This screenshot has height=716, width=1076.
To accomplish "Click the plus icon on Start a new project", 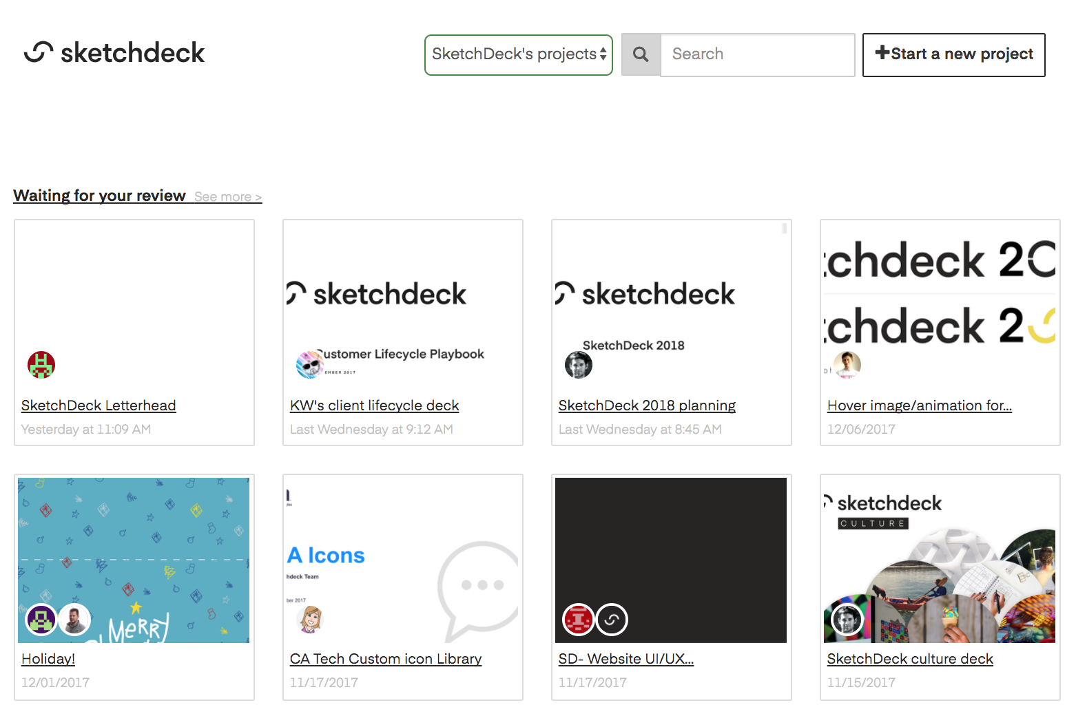I will click(x=882, y=52).
